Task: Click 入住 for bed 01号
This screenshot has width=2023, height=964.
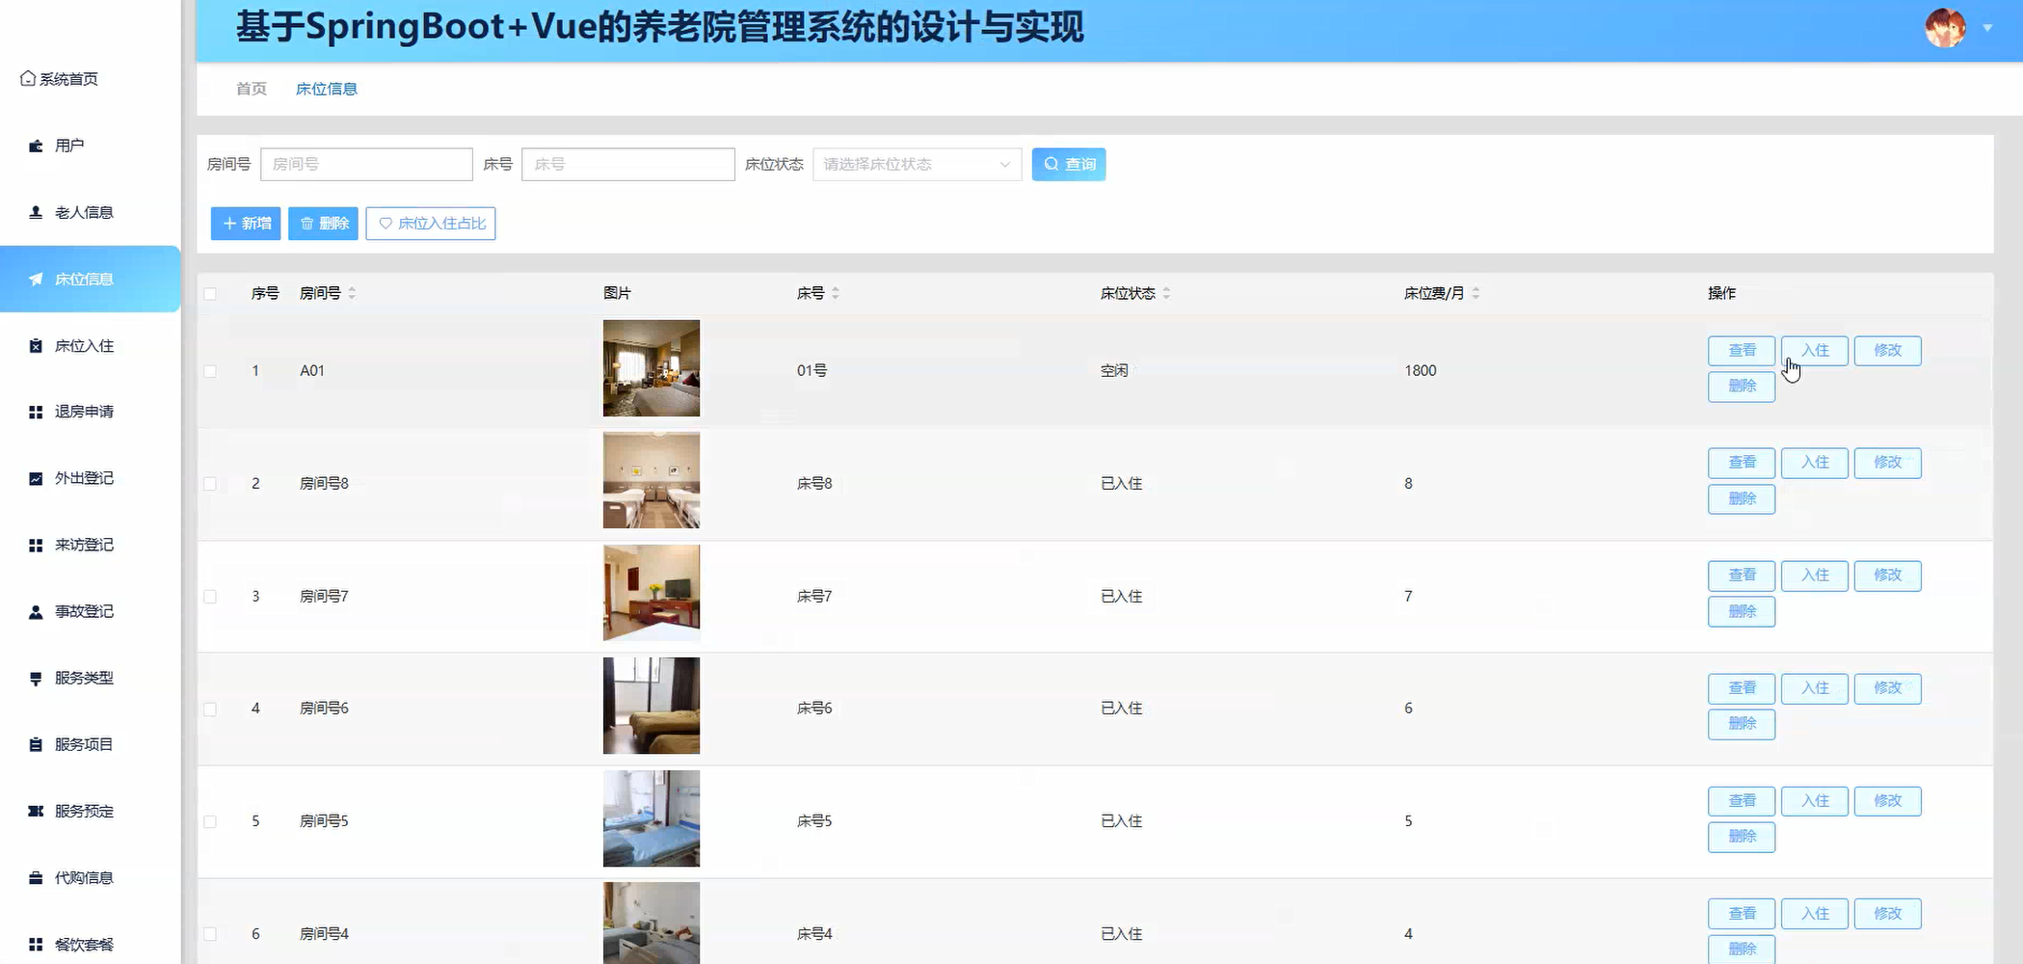Action: [x=1814, y=350]
